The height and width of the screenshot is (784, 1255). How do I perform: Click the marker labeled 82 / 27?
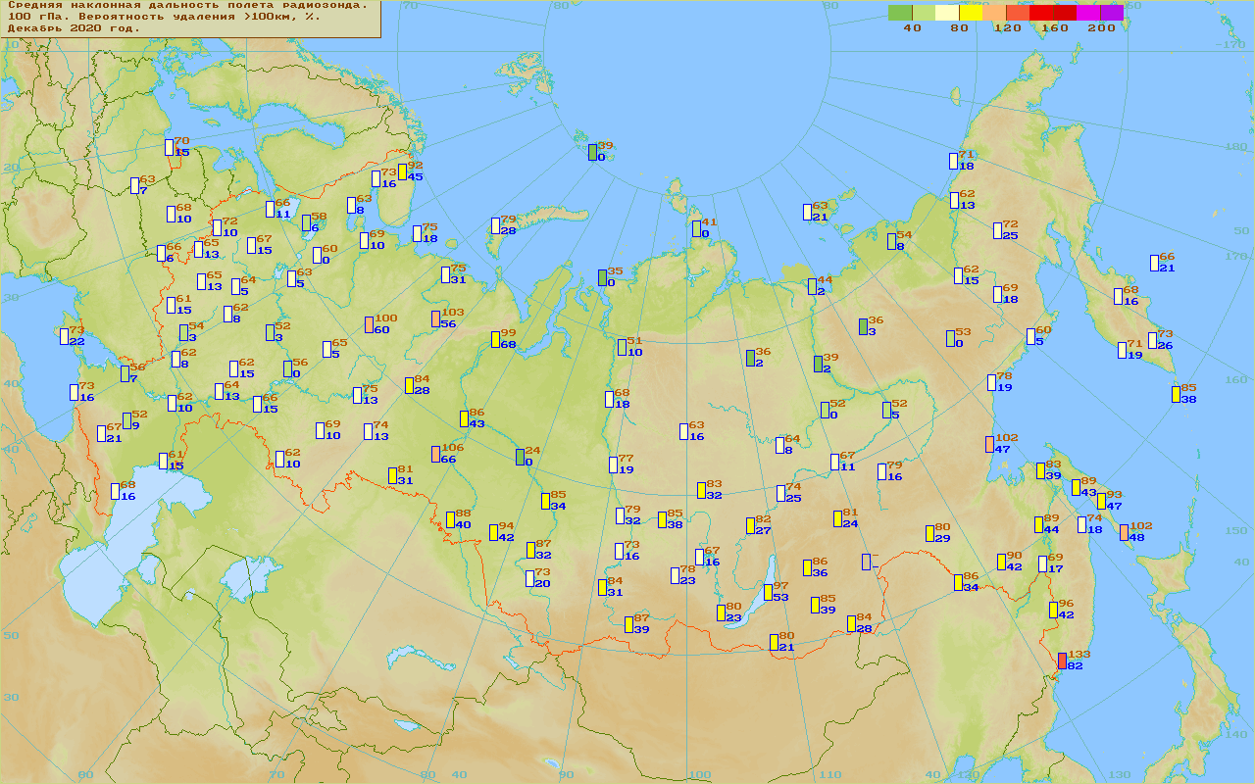point(751,525)
